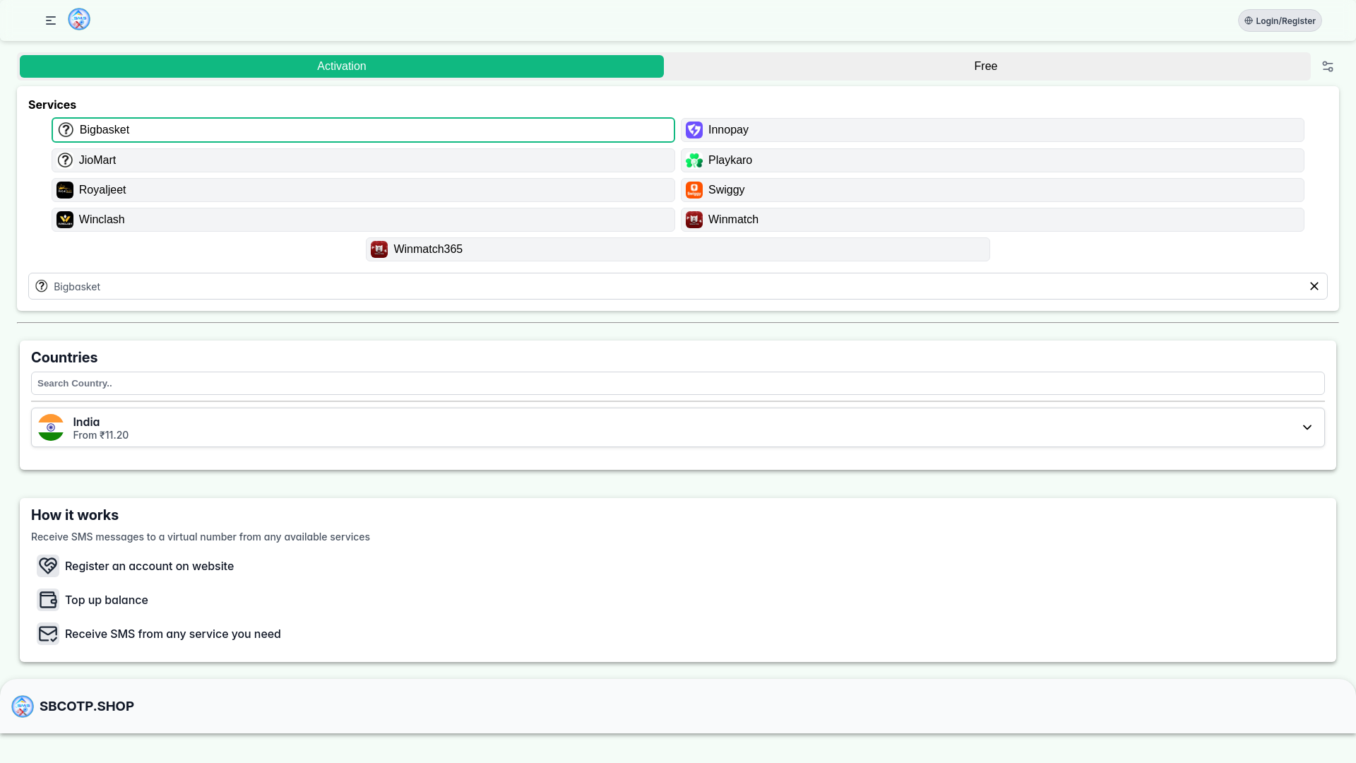The height and width of the screenshot is (763, 1356).
Task: Select the Bigbasket service
Action: tap(363, 130)
